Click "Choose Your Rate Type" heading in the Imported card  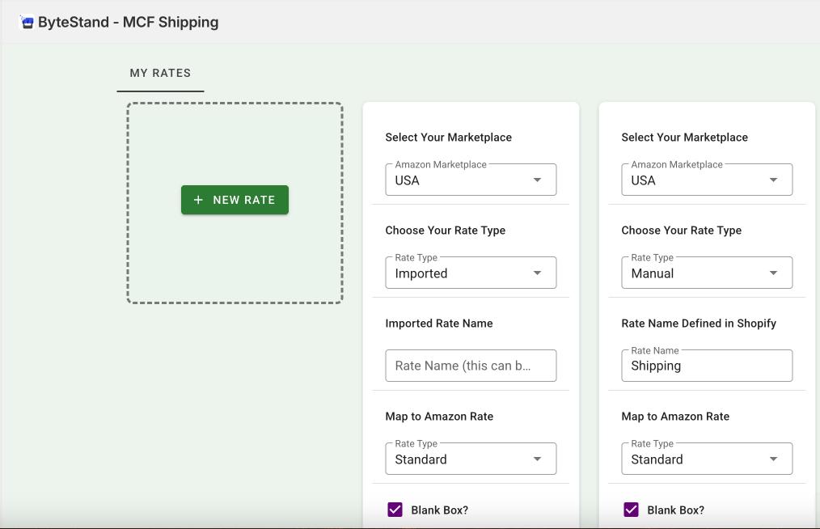click(445, 231)
